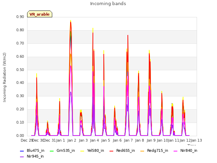
Task: Click the 0.80 y-axis tick label
Action: coord(20,30)
